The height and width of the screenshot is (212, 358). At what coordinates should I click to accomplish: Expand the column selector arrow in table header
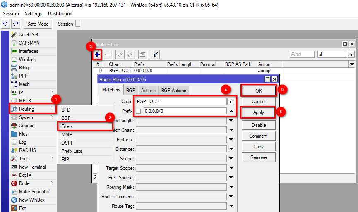coord(352,64)
